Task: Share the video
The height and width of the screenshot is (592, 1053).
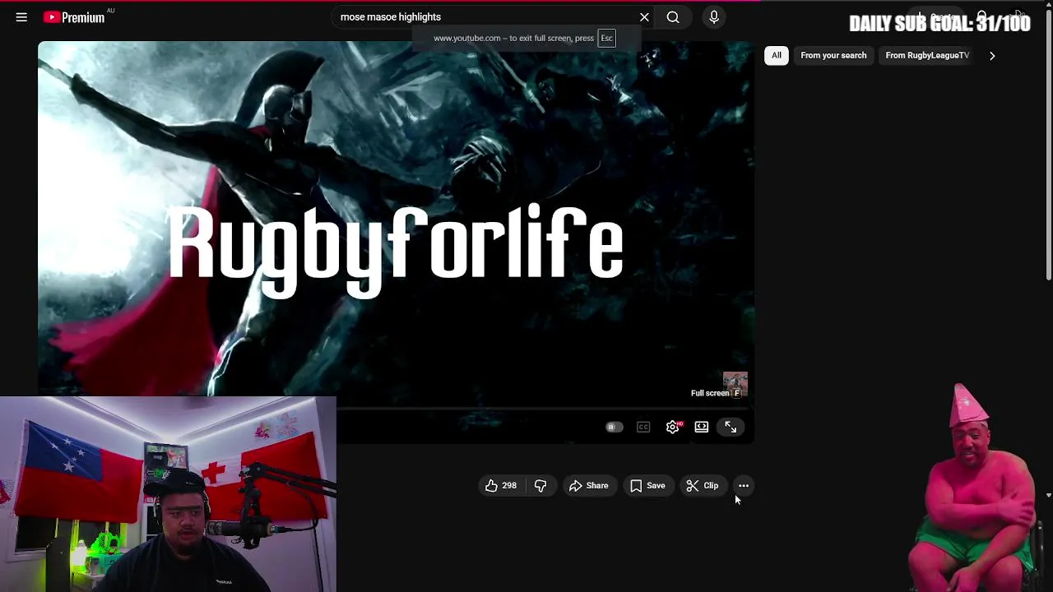Action: click(x=589, y=486)
